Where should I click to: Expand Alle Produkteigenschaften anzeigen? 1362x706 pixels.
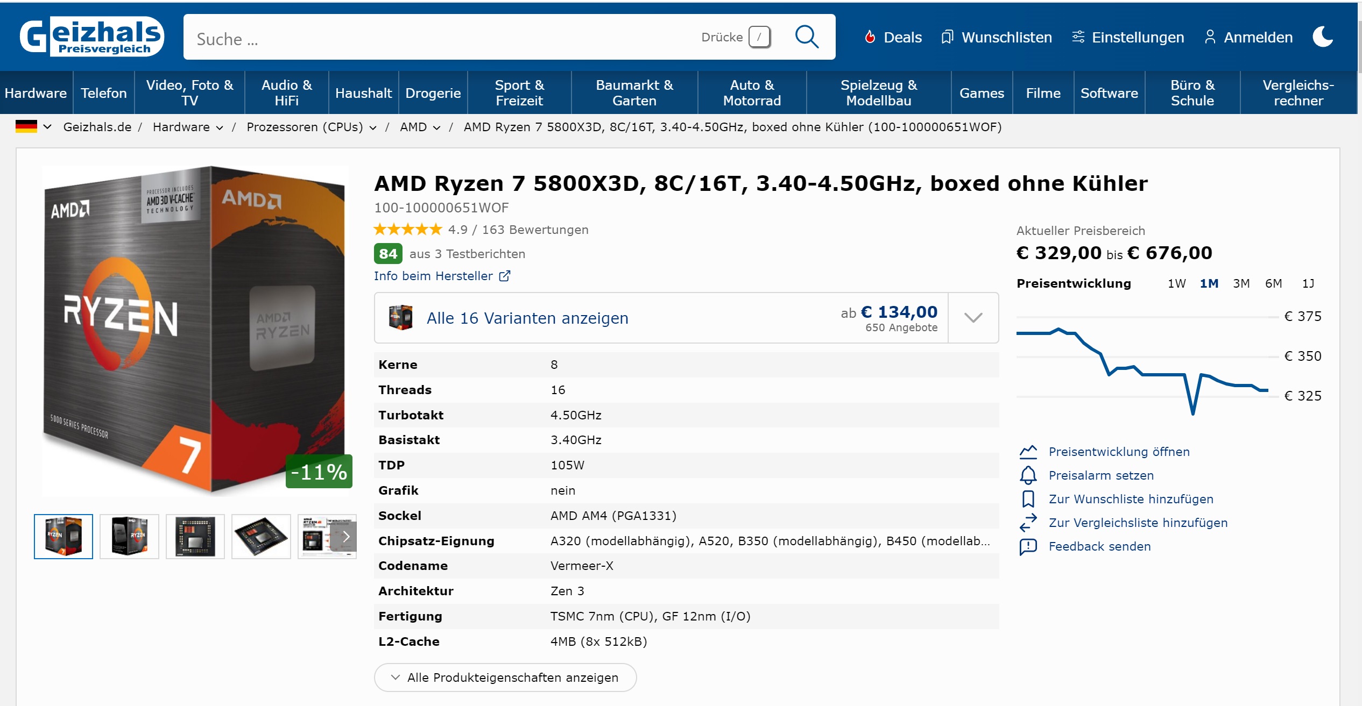(505, 678)
